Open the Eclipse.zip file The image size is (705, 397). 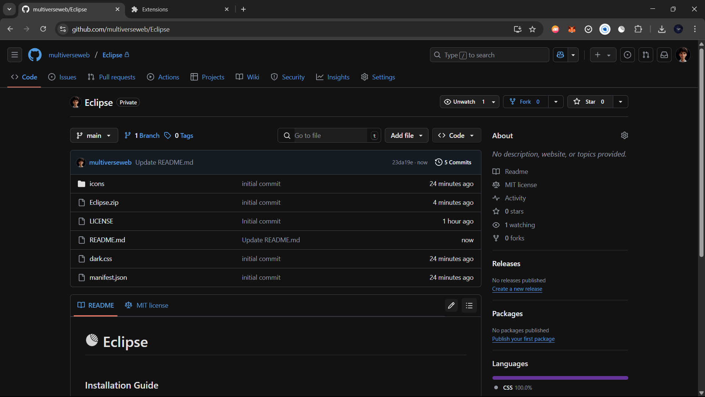[x=104, y=203]
